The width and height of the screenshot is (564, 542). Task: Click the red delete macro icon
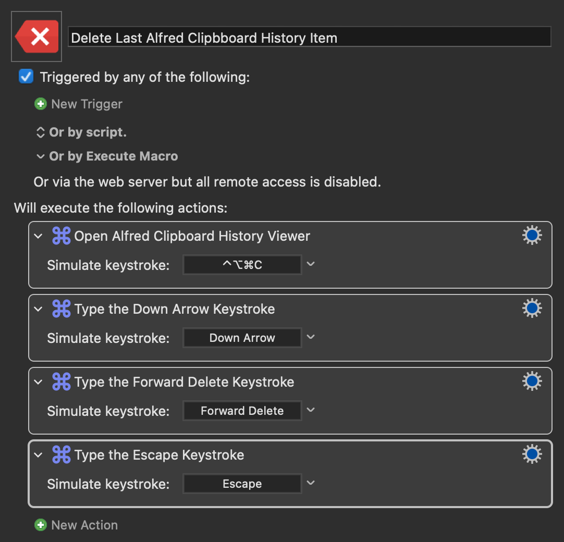(x=36, y=36)
